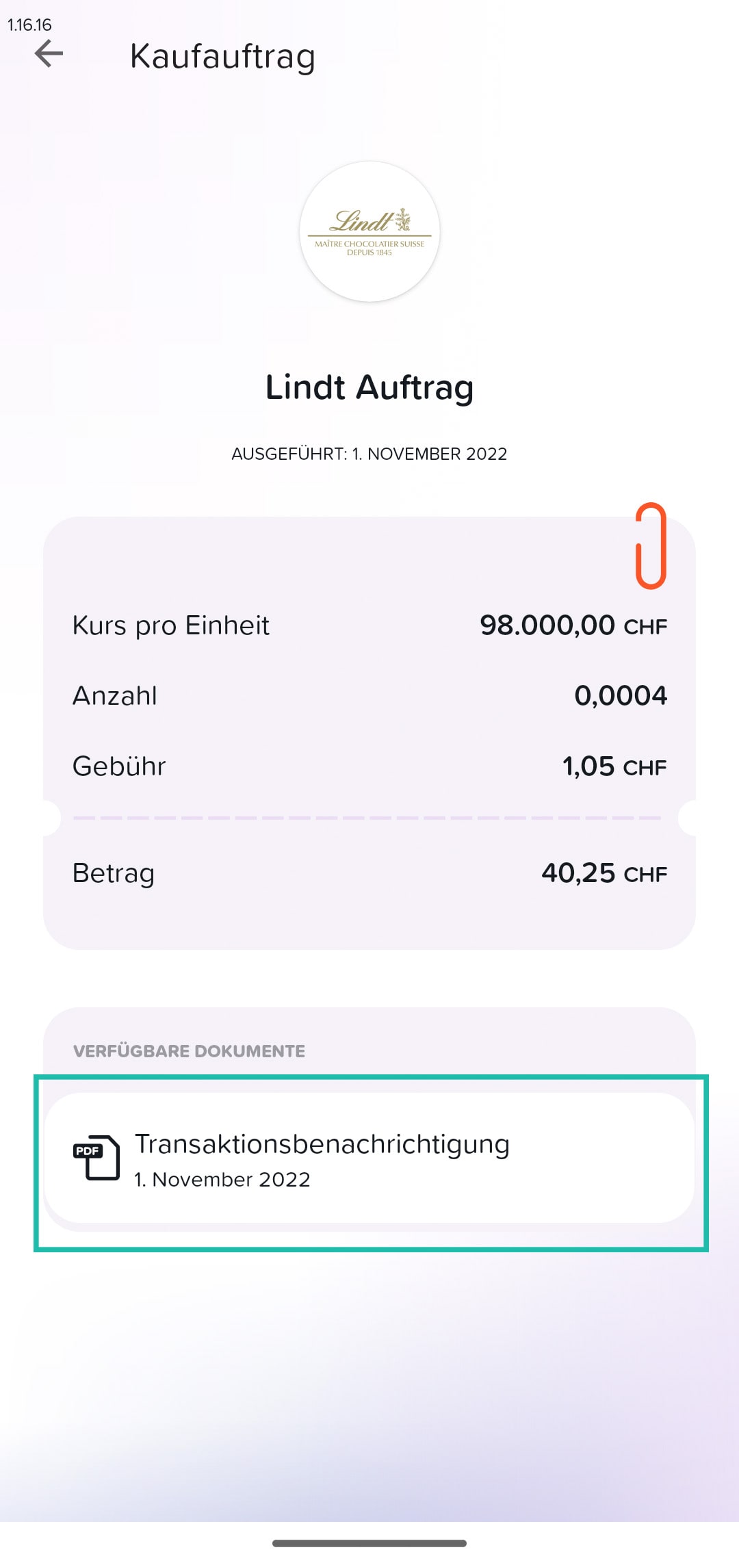The image size is (739, 1565).
Task: Tap the 0,0004 quantity value
Action: point(621,696)
